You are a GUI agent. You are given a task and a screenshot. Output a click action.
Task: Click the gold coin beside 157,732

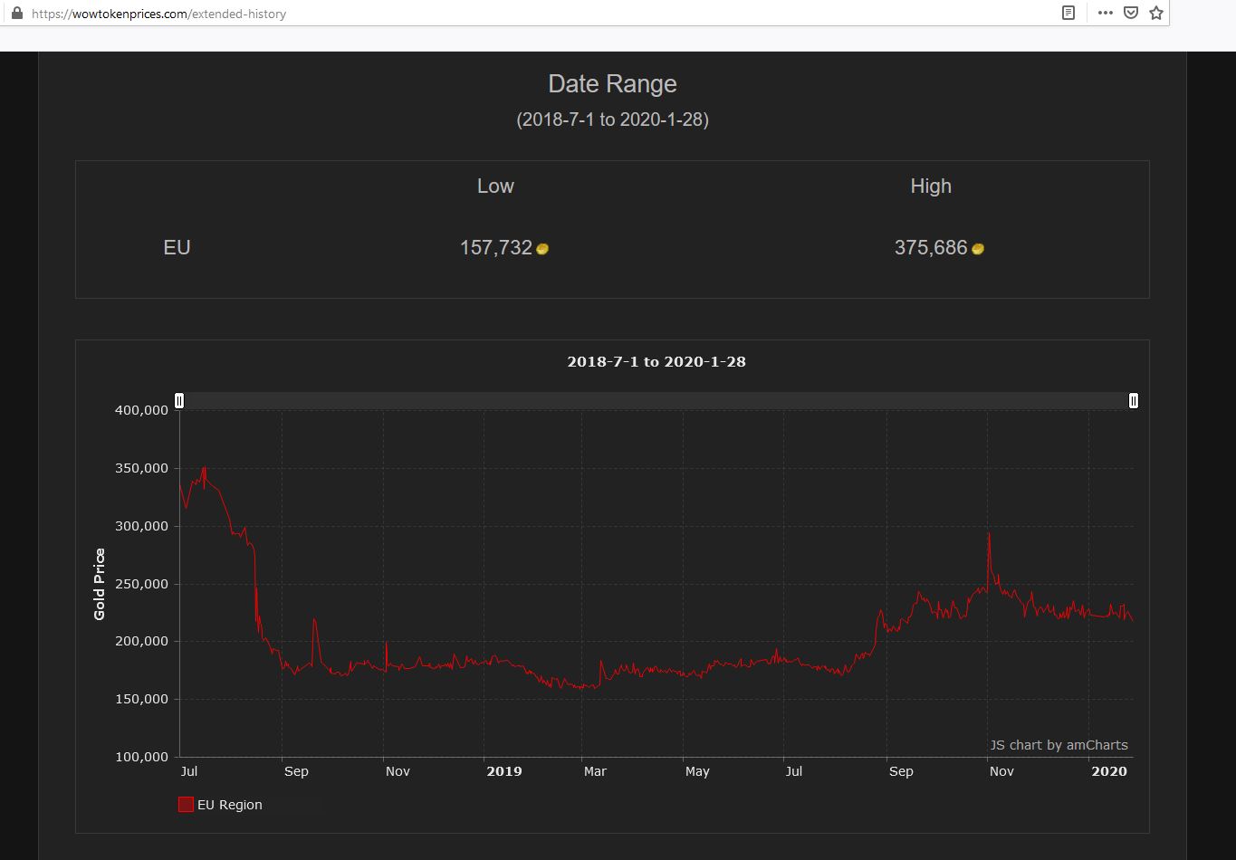click(x=542, y=249)
